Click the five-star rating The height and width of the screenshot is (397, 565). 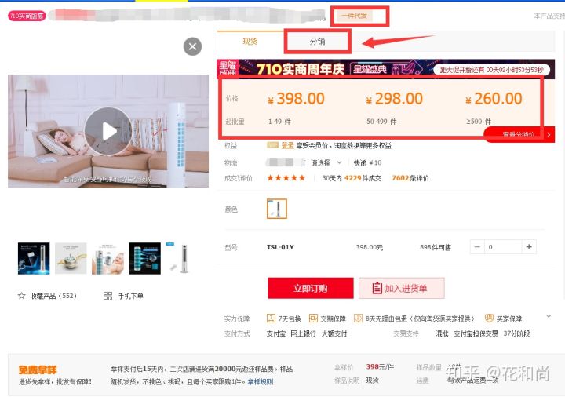[286, 178]
